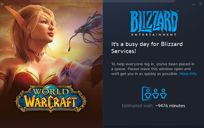The height and width of the screenshot is (128, 204).
Task: Click the queue explanation paragraph text
Action: click(154, 69)
